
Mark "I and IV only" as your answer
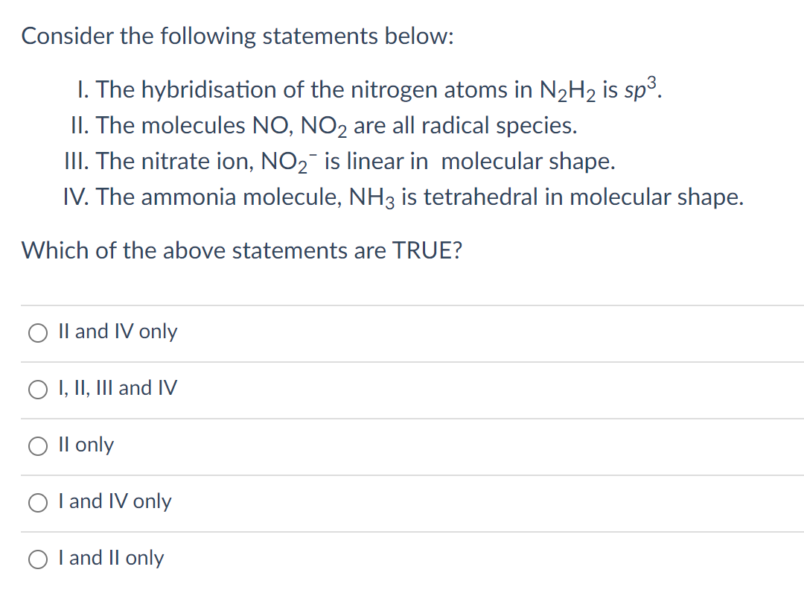tap(38, 502)
